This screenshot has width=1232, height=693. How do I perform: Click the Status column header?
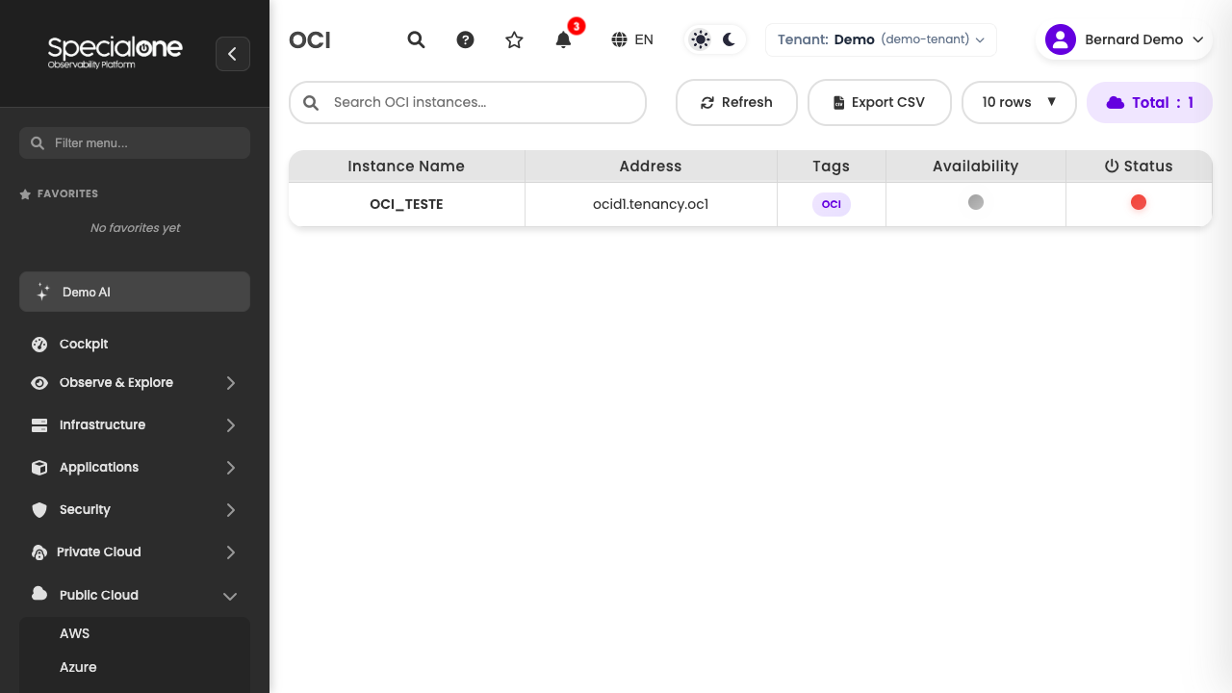pyautogui.click(x=1139, y=167)
